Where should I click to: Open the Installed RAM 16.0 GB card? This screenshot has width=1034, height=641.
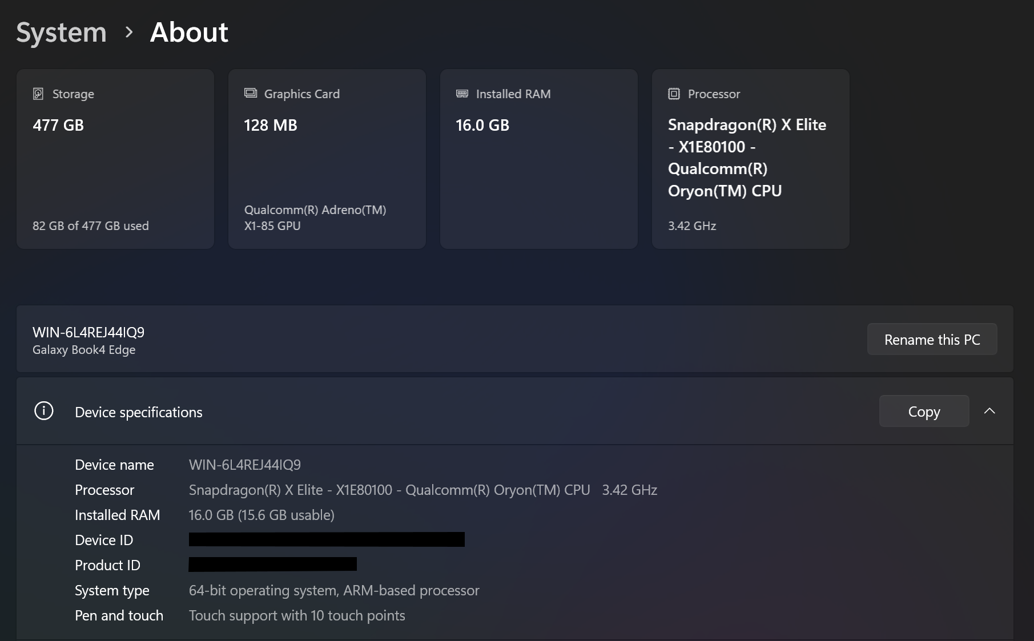(x=539, y=159)
